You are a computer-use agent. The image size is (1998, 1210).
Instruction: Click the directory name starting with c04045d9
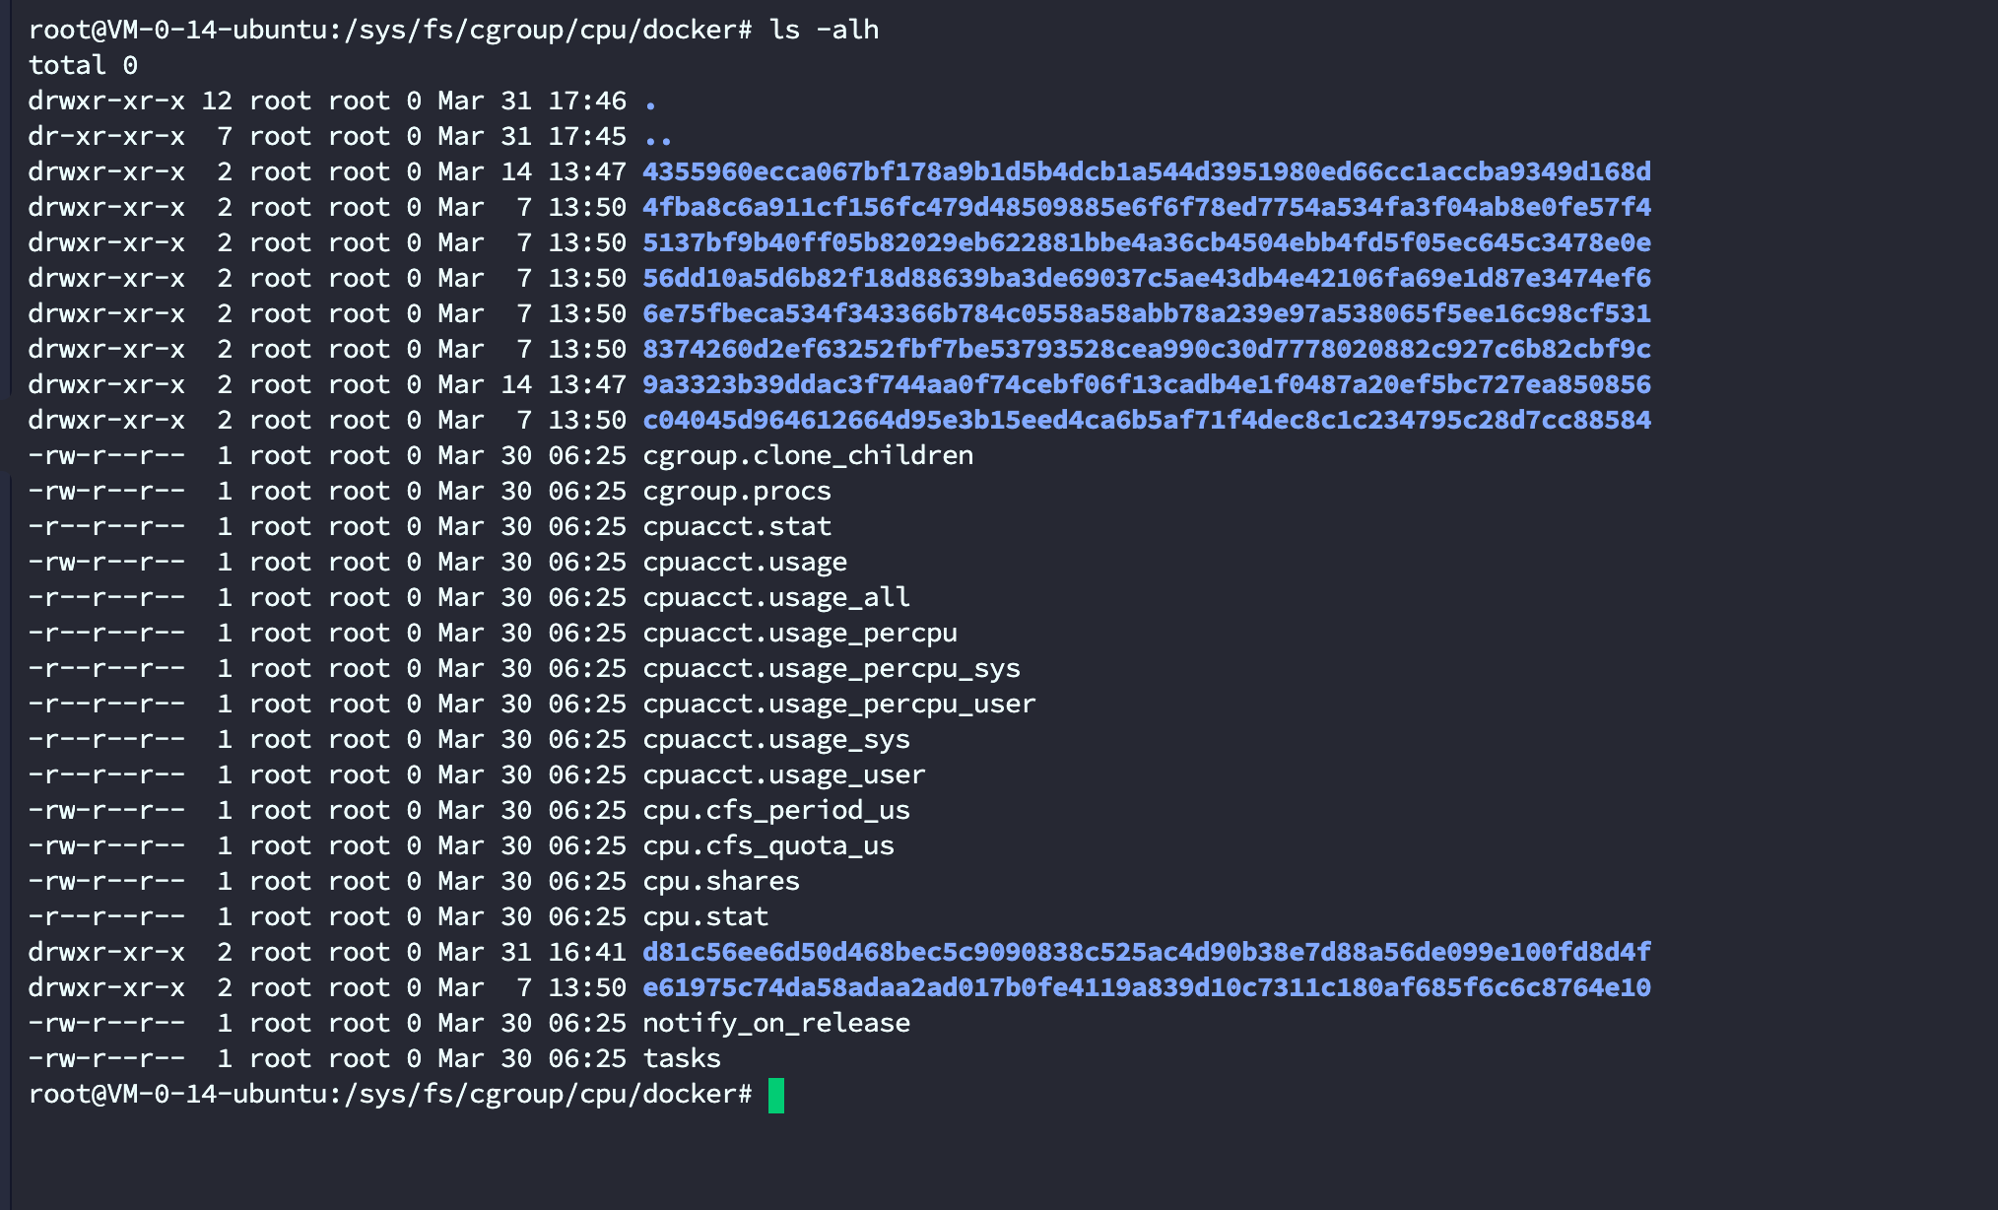coord(1146,420)
